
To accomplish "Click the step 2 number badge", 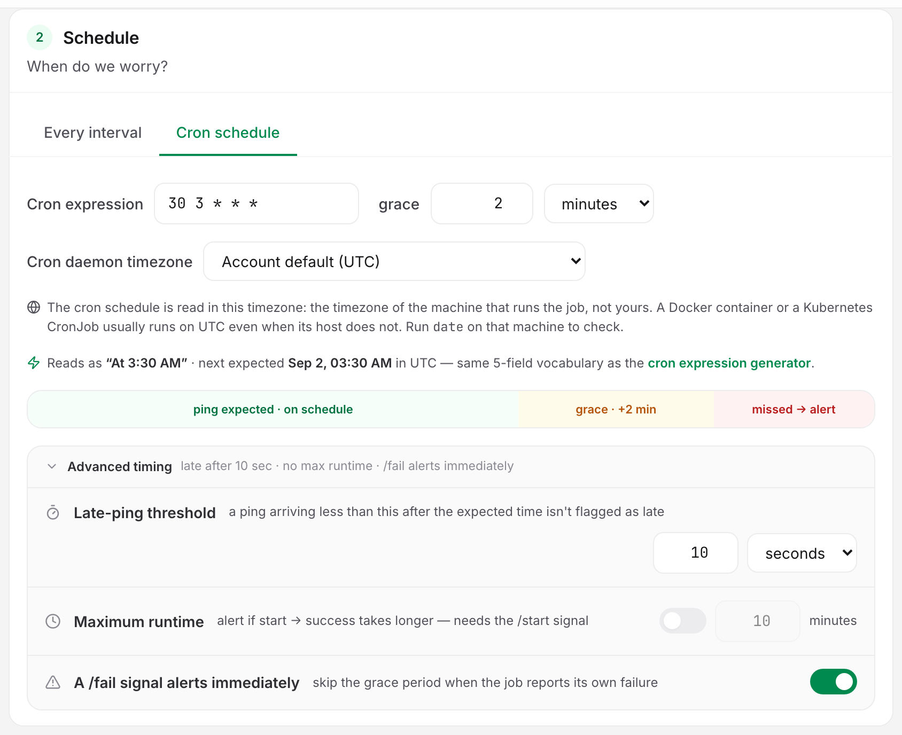I will (x=40, y=37).
